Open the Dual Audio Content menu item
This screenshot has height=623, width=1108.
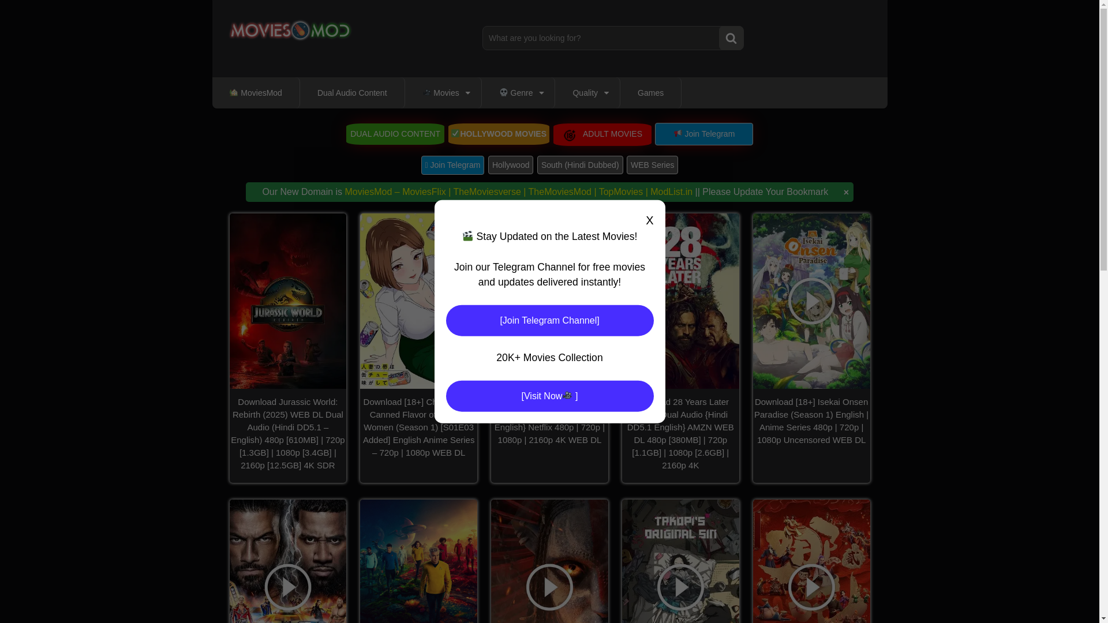352,93
